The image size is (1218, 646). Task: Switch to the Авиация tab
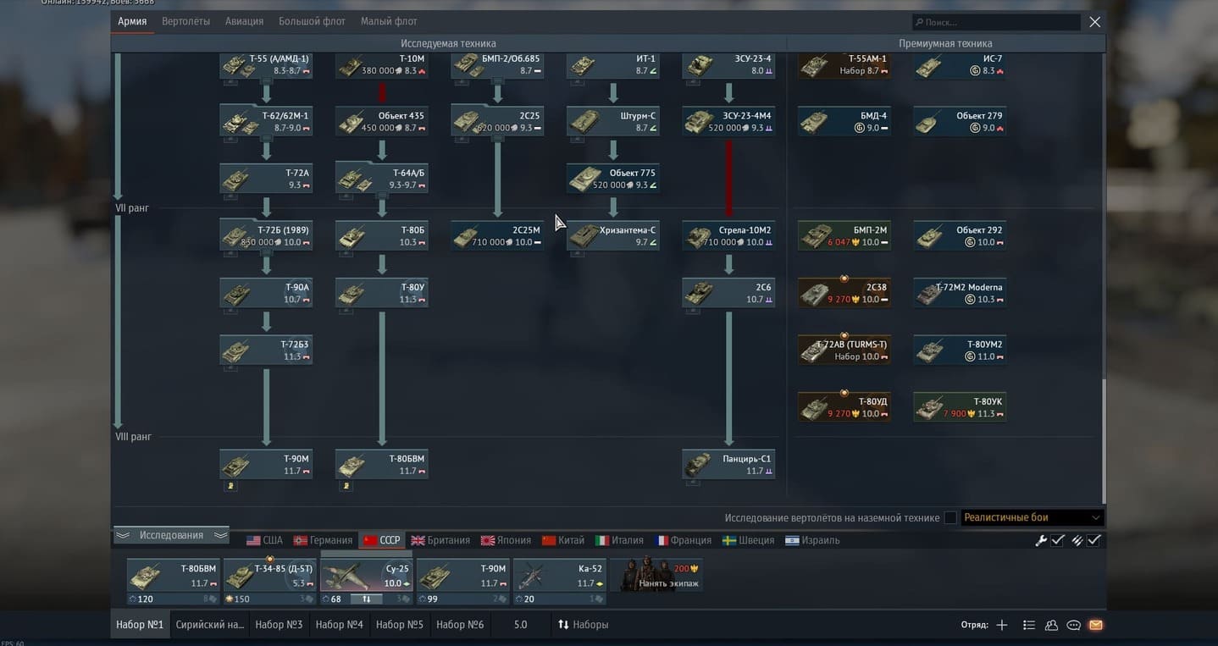[244, 21]
